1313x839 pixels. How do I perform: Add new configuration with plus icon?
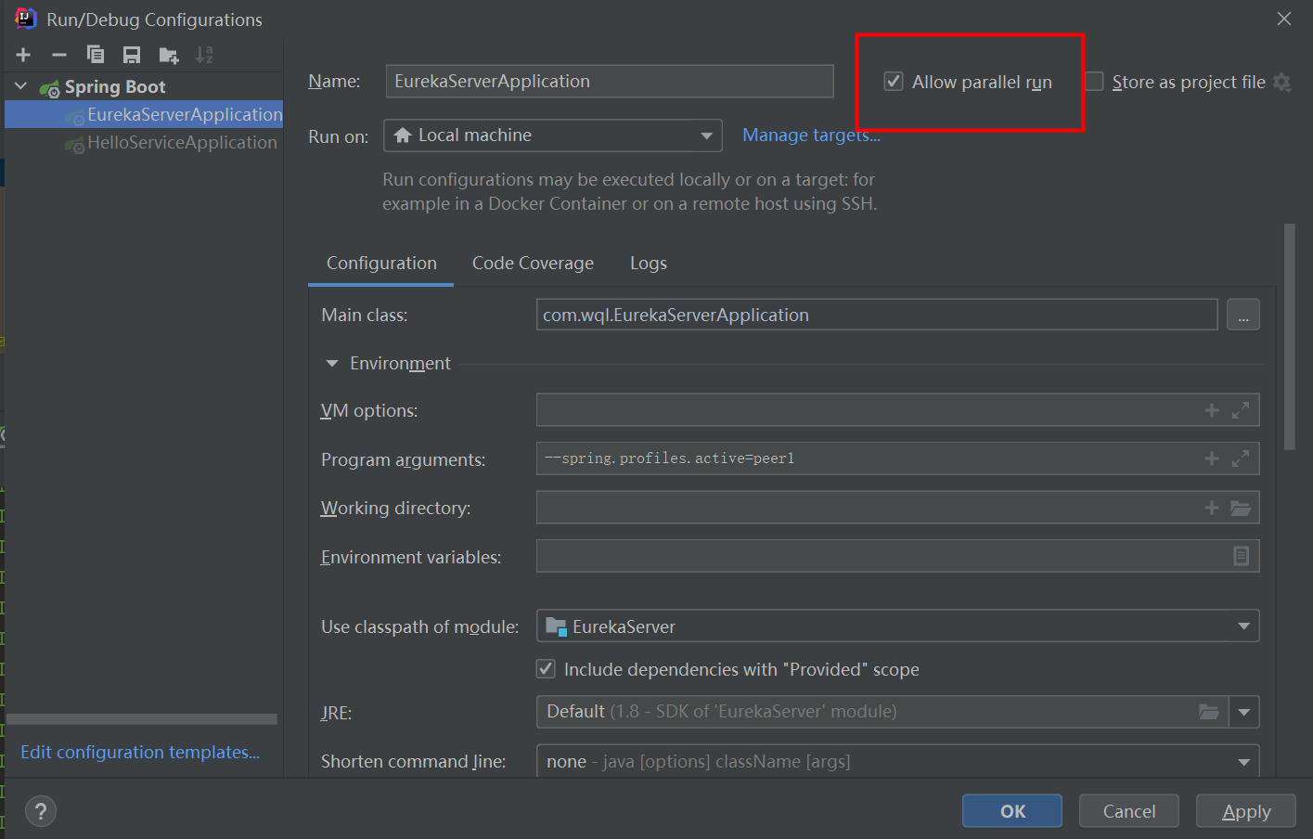23,56
